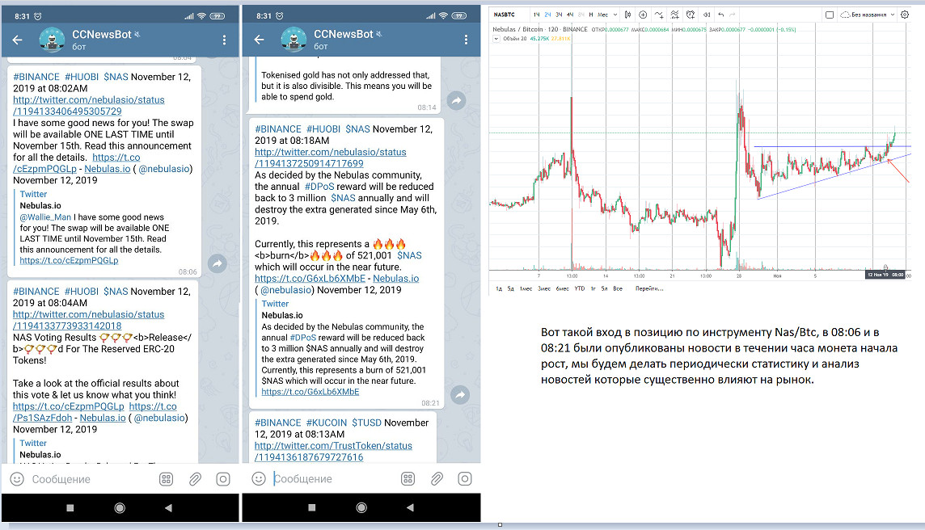Click the NASBTC symbol search field
The height and width of the screenshot is (530, 925).
pos(505,15)
